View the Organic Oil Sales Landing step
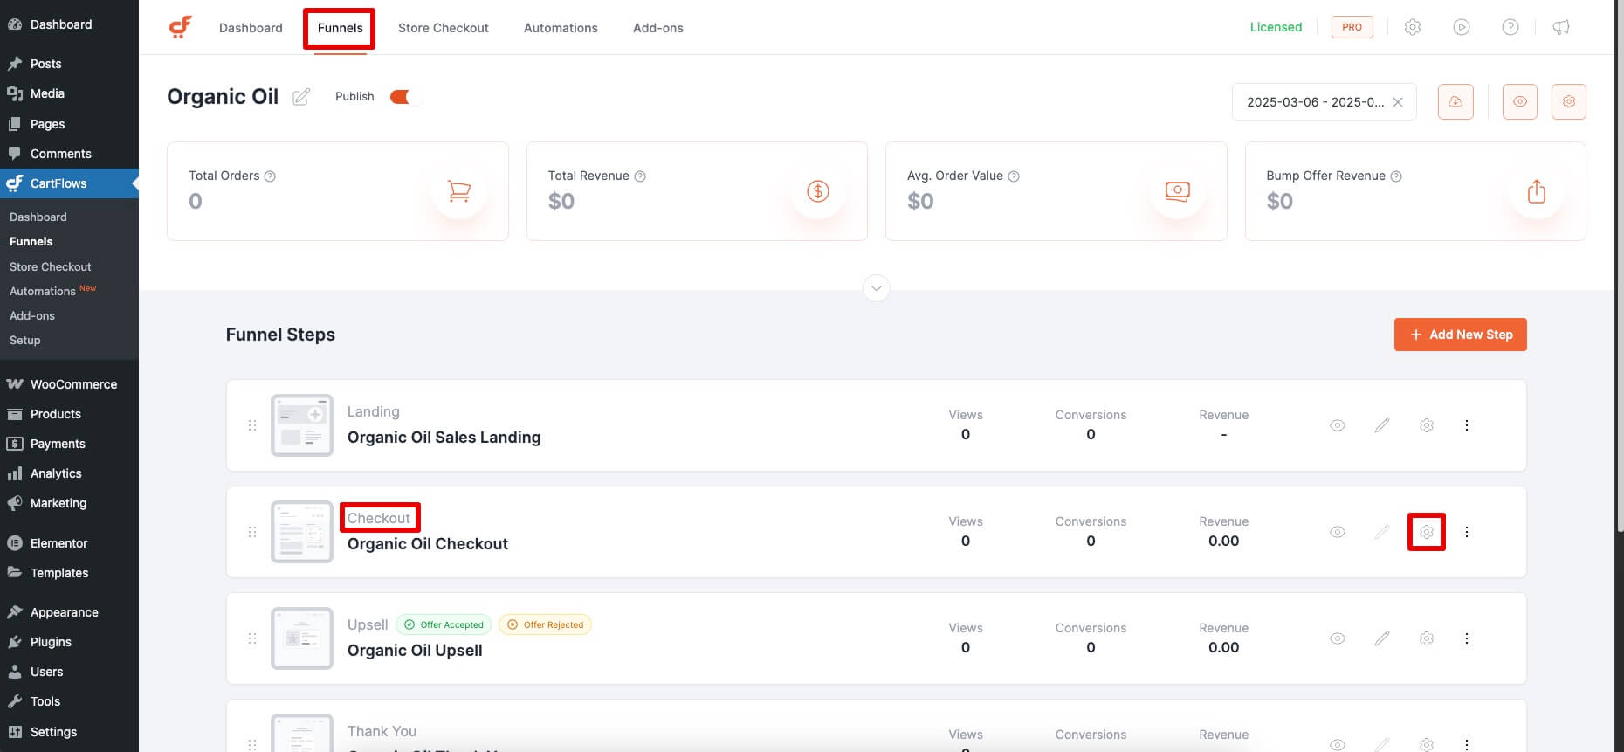The image size is (1624, 752). pos(1338,425)
